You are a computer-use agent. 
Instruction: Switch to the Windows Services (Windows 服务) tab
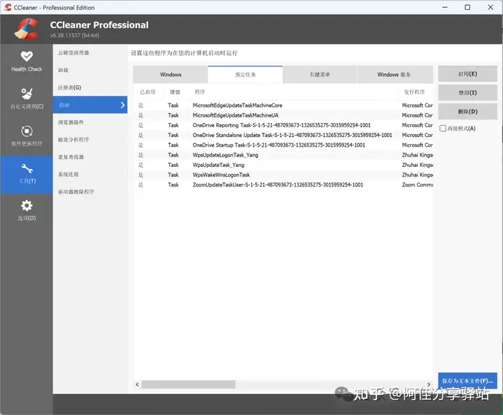tap(394, 74)
